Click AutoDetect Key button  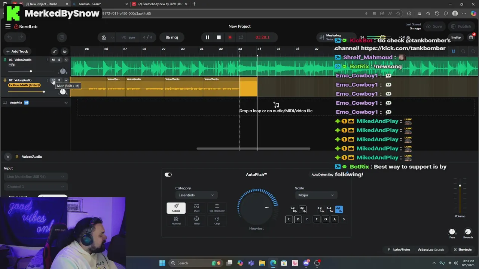pos(322,174)
